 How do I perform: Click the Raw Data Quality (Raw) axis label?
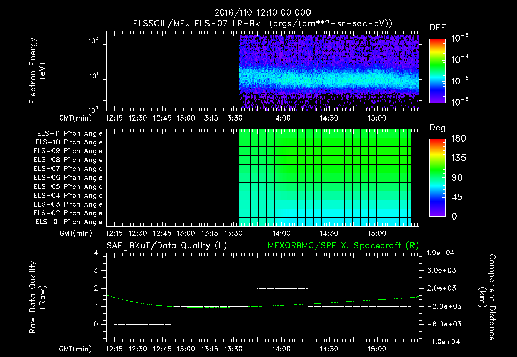pos(37,297)
